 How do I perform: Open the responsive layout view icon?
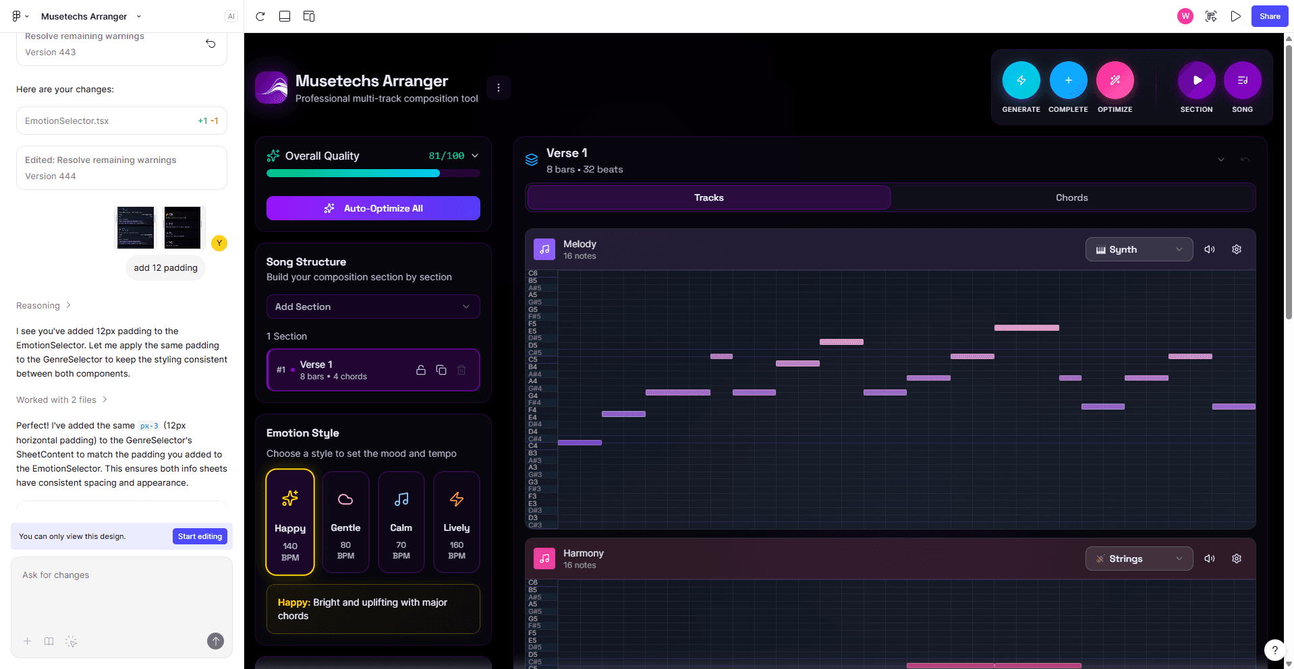click(x=309, y=16)
